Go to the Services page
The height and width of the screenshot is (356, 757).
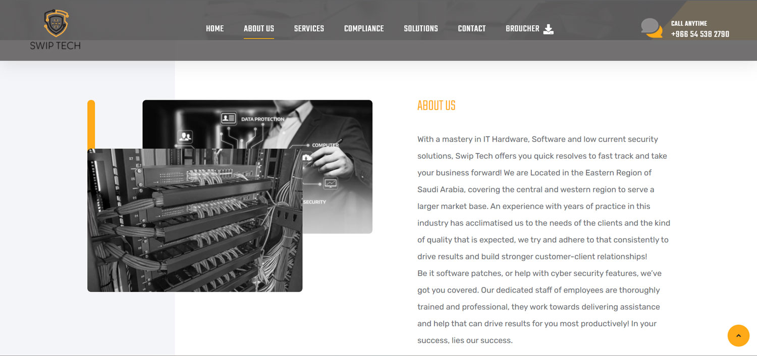tap(309, 29)
